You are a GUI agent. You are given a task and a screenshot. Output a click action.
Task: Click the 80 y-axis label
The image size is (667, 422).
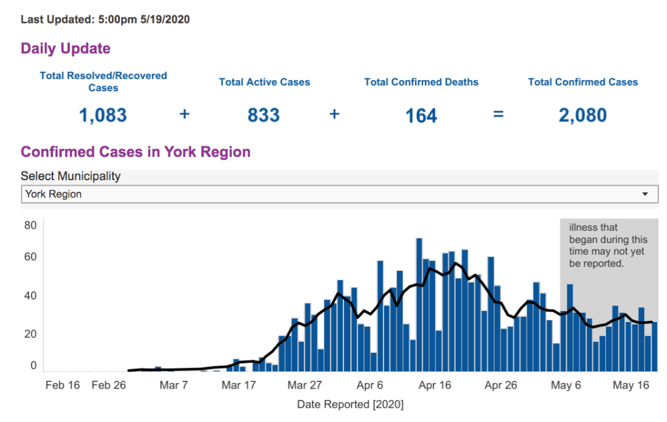[x=30, y=225]
